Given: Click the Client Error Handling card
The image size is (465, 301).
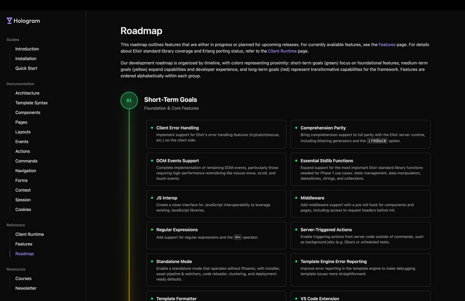Looking at the screenshot, I should (216, 134).
